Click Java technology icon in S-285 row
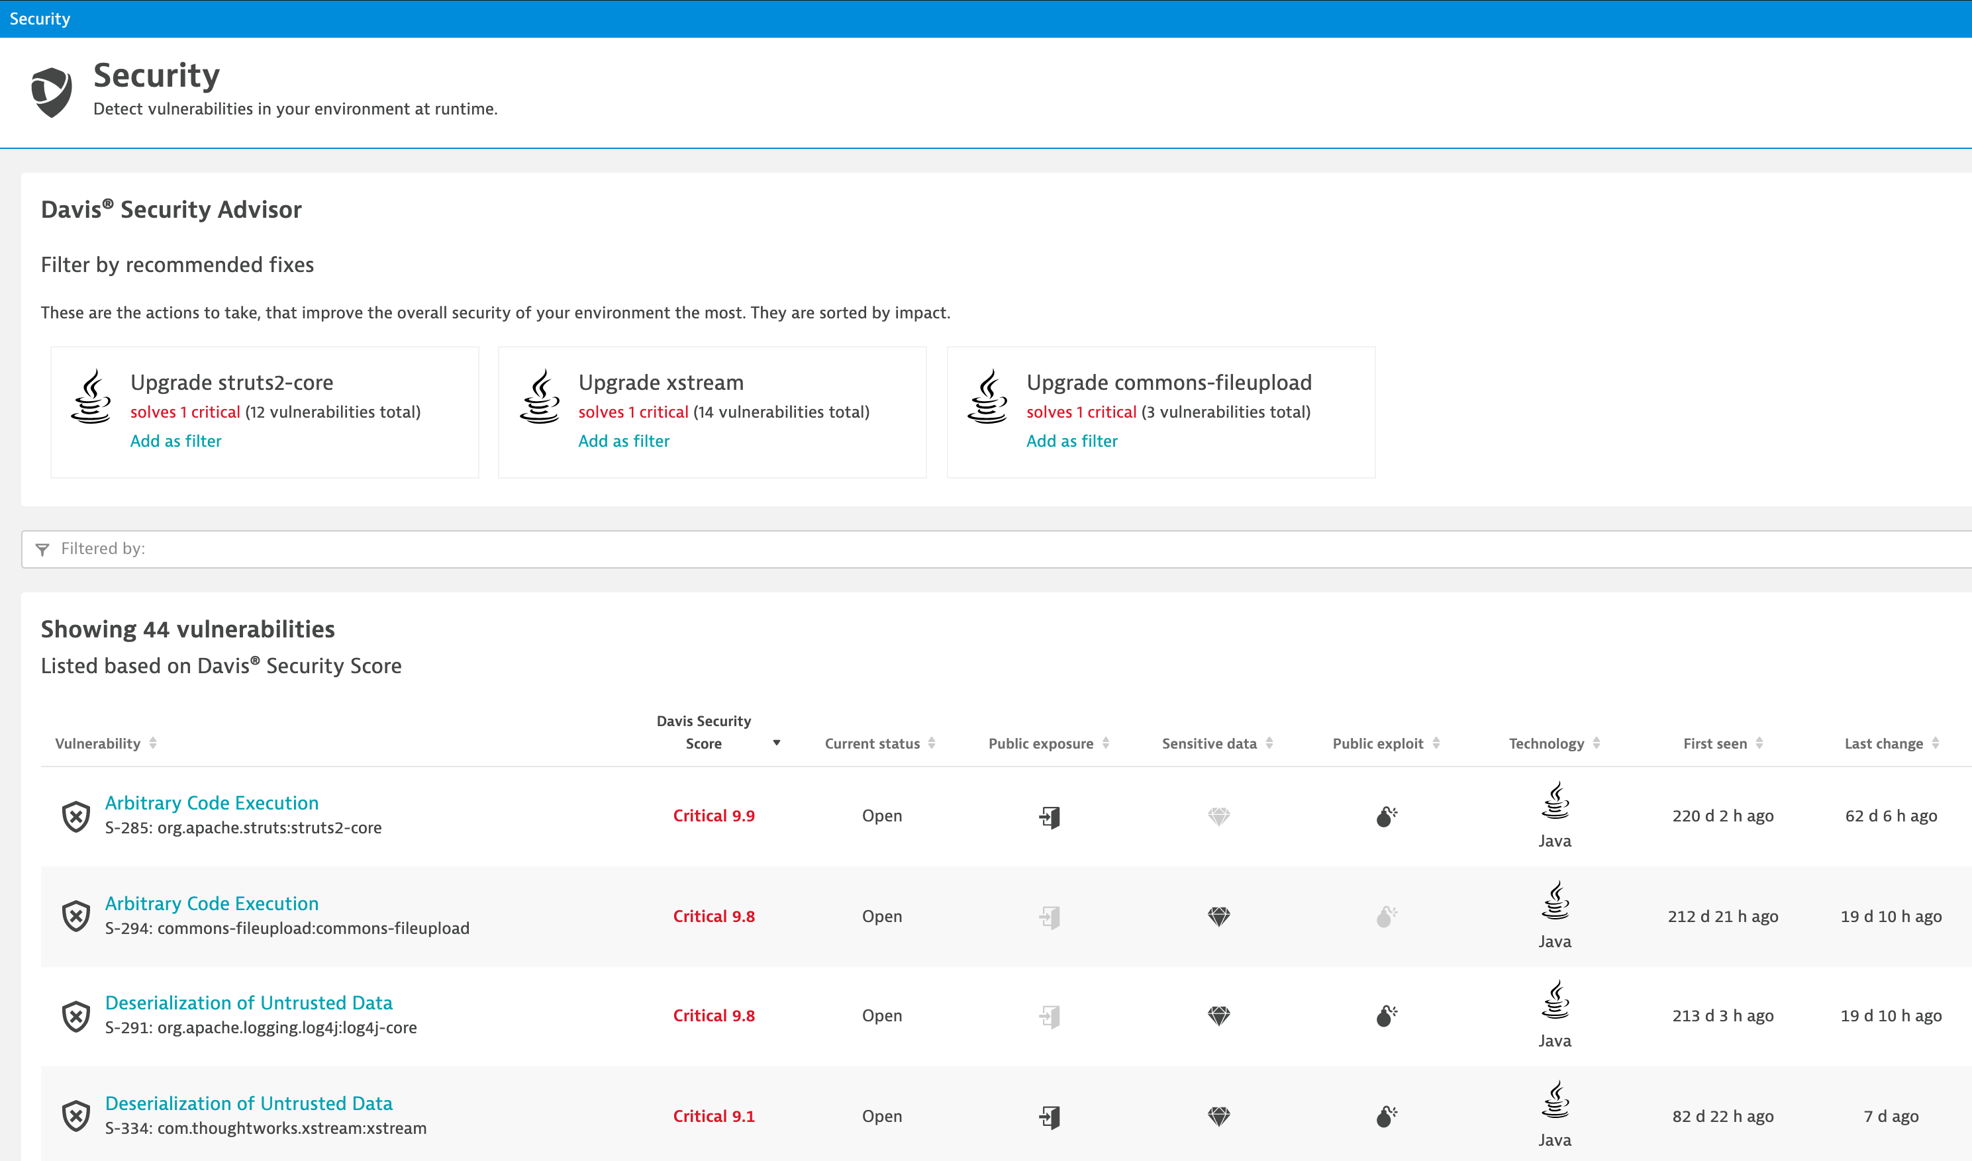 (x=1555, y=800)
